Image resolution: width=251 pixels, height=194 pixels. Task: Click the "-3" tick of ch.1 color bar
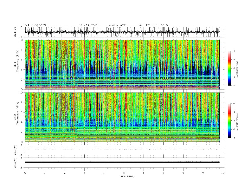(234, 51)
